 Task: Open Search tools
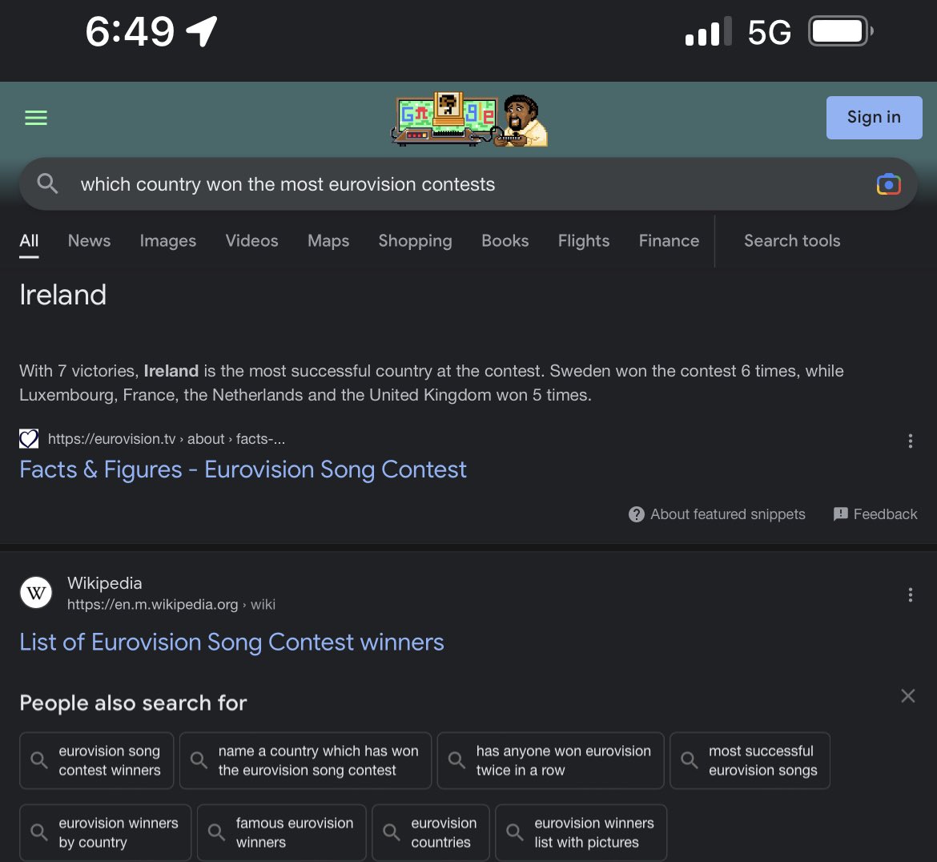click(x=792, y=241)
